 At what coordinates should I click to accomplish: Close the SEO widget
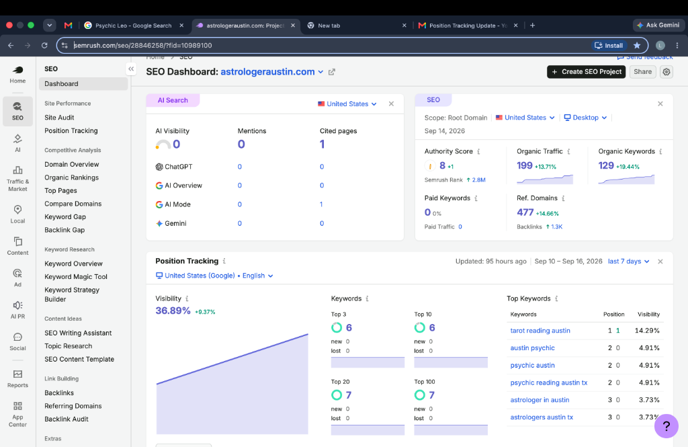(x=660, y=104)
